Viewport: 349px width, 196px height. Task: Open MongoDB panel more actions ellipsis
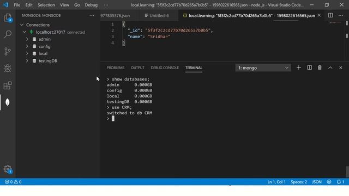[x=92, y=15]
